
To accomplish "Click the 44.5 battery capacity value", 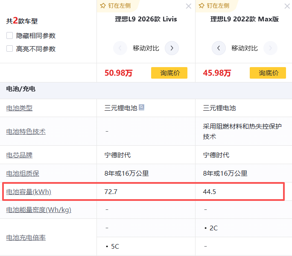I will click(210, 191).
